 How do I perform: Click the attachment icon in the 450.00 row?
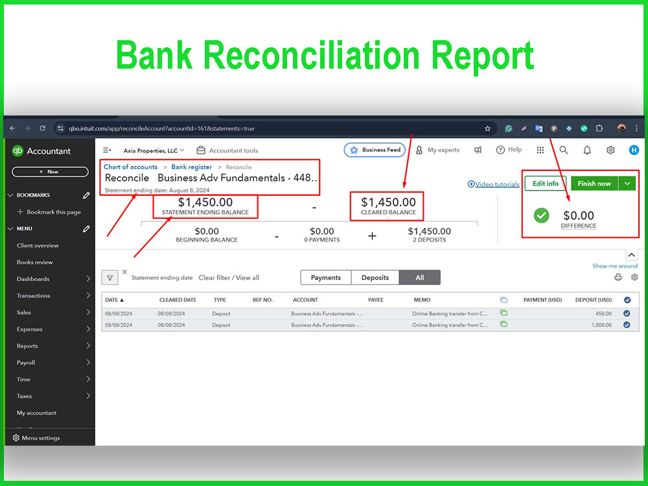[503, 313]
